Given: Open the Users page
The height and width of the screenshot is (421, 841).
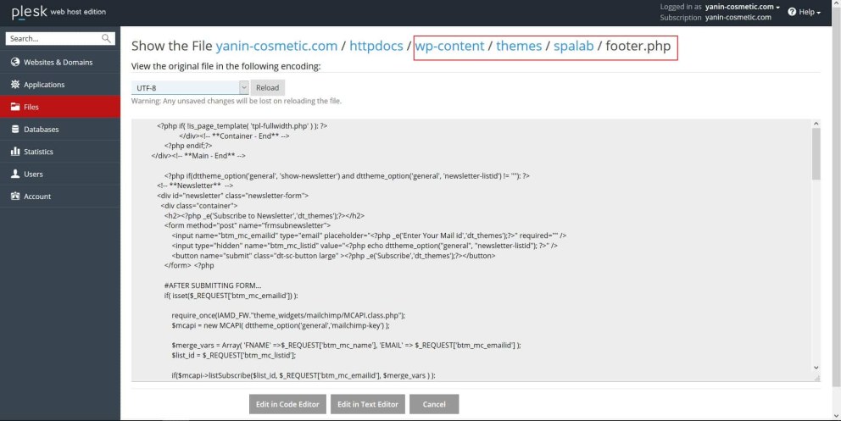Looking at the screenshot, I should [x=60, y=174].
